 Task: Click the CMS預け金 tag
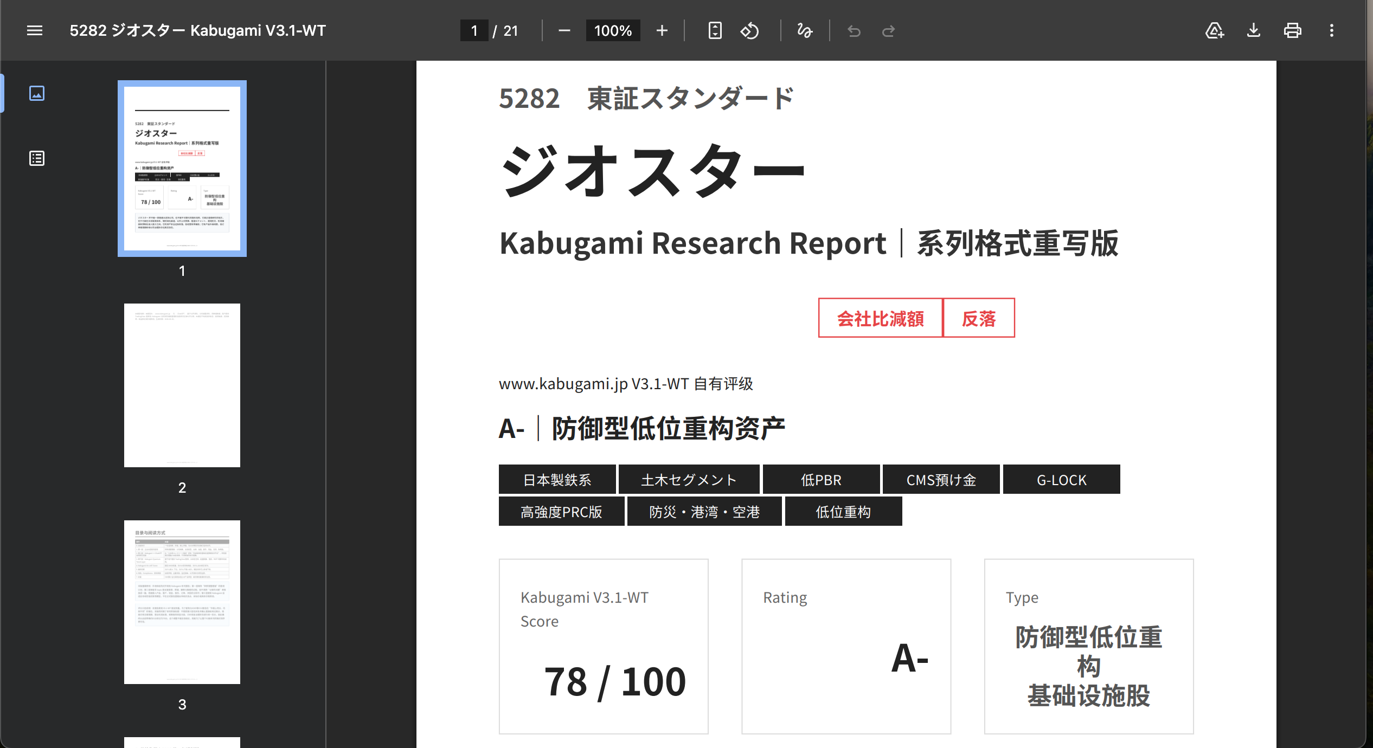(x=941, y=480)
